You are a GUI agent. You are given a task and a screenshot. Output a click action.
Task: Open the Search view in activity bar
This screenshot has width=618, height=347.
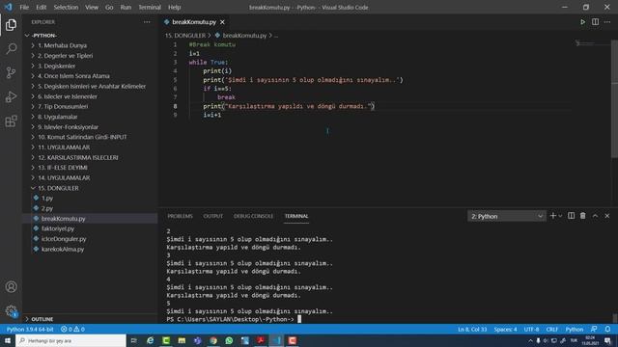pos(11,49)
